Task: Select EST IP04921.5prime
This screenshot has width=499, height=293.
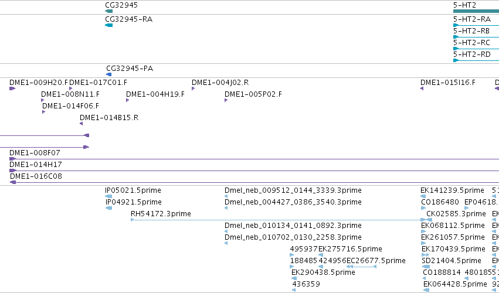Action: pyautogui.click(x=134, y=202)
